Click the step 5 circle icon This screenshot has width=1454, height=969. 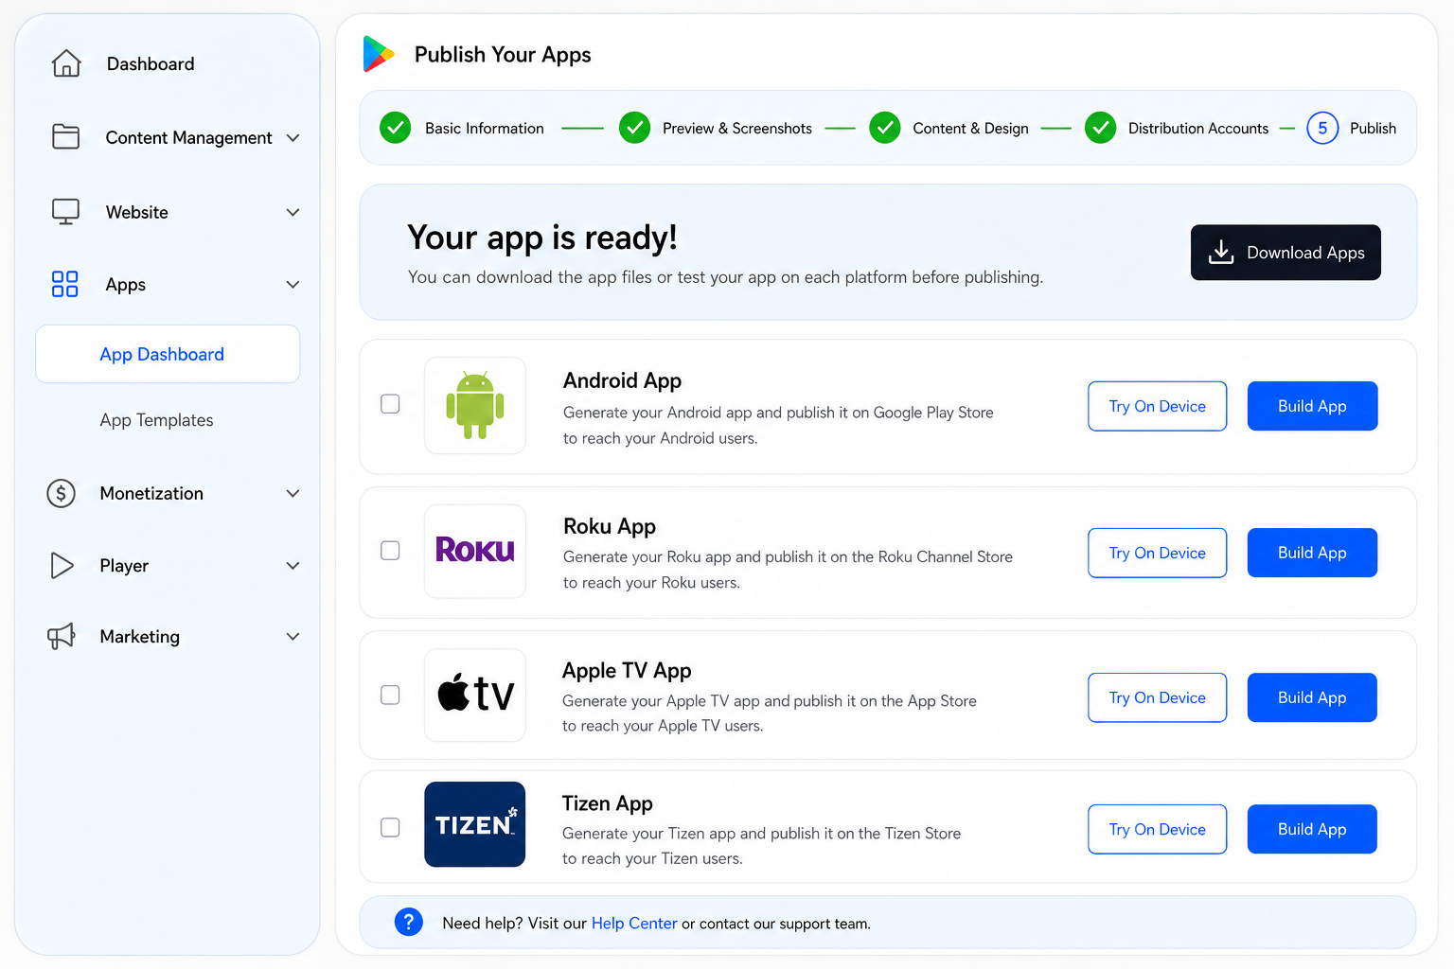point(1322,128)
